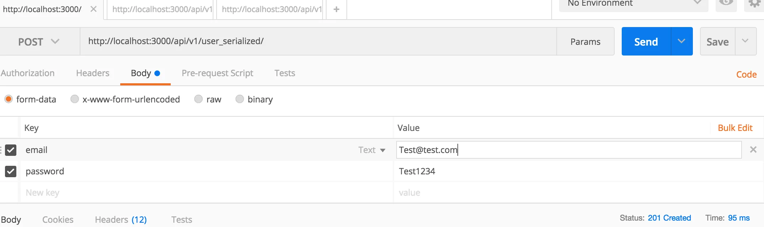Viewport: 764px width, 227px height.
Task: Open the Pre-request Script tab
Action: (x=217, y=73)
